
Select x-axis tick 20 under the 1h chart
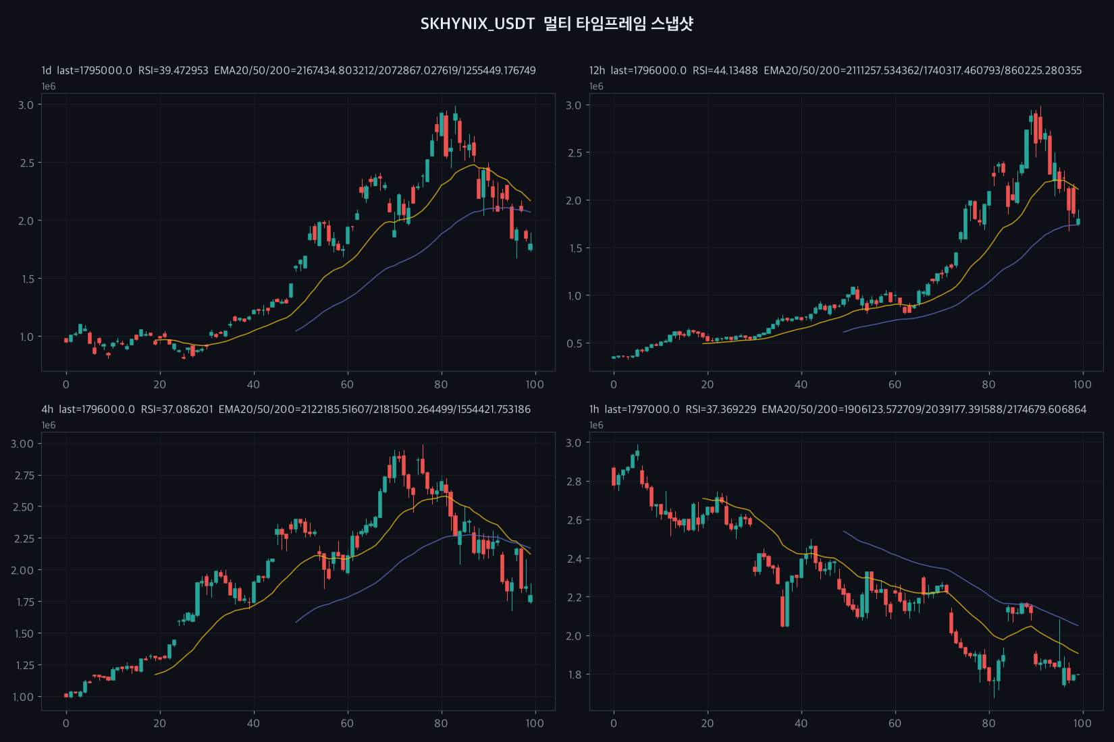pos(707,723)
